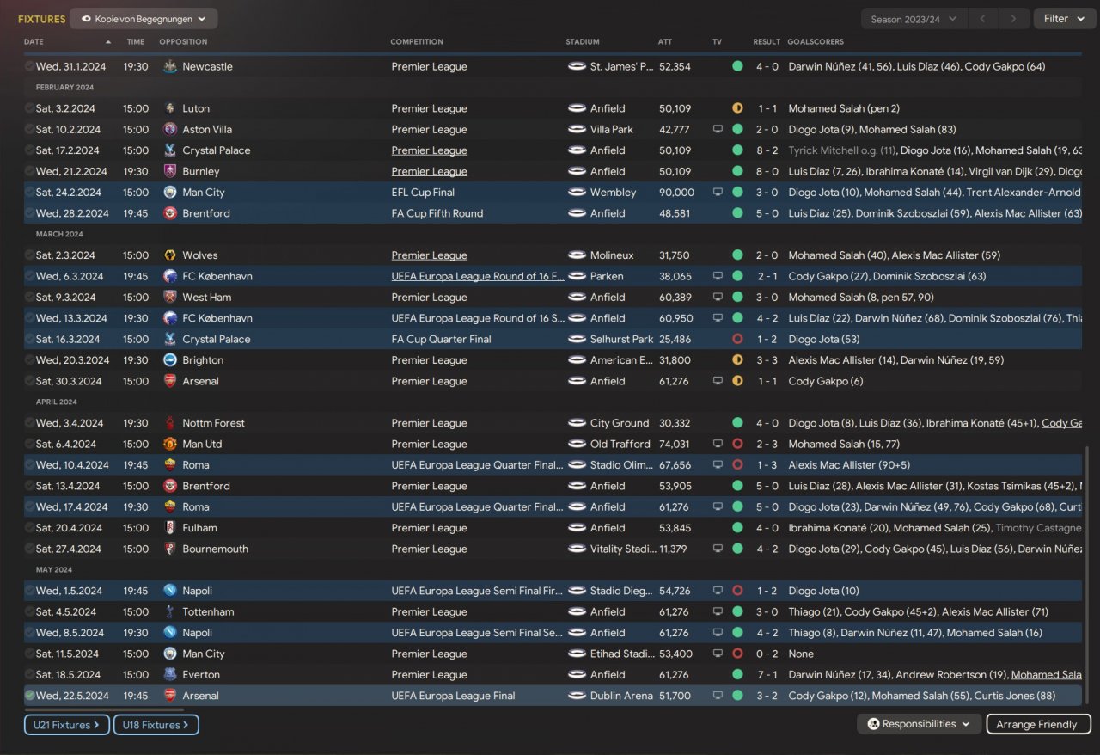Click the Time column header
Screen dimensions: 1100x755
click(x=136, y=42)
